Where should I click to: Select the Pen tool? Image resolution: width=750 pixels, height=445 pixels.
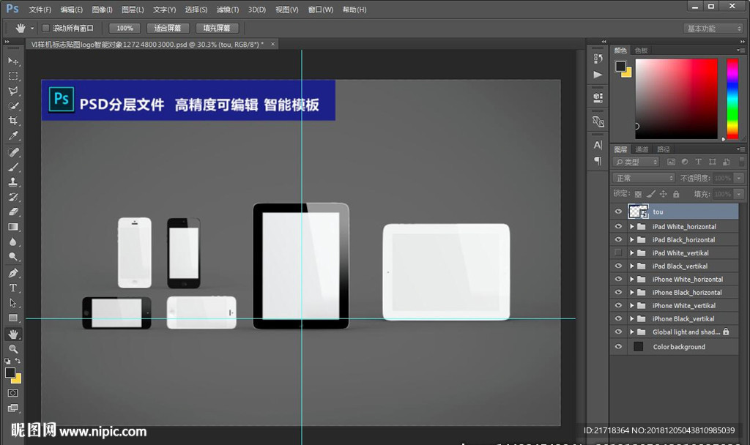[x=13, y=273]
